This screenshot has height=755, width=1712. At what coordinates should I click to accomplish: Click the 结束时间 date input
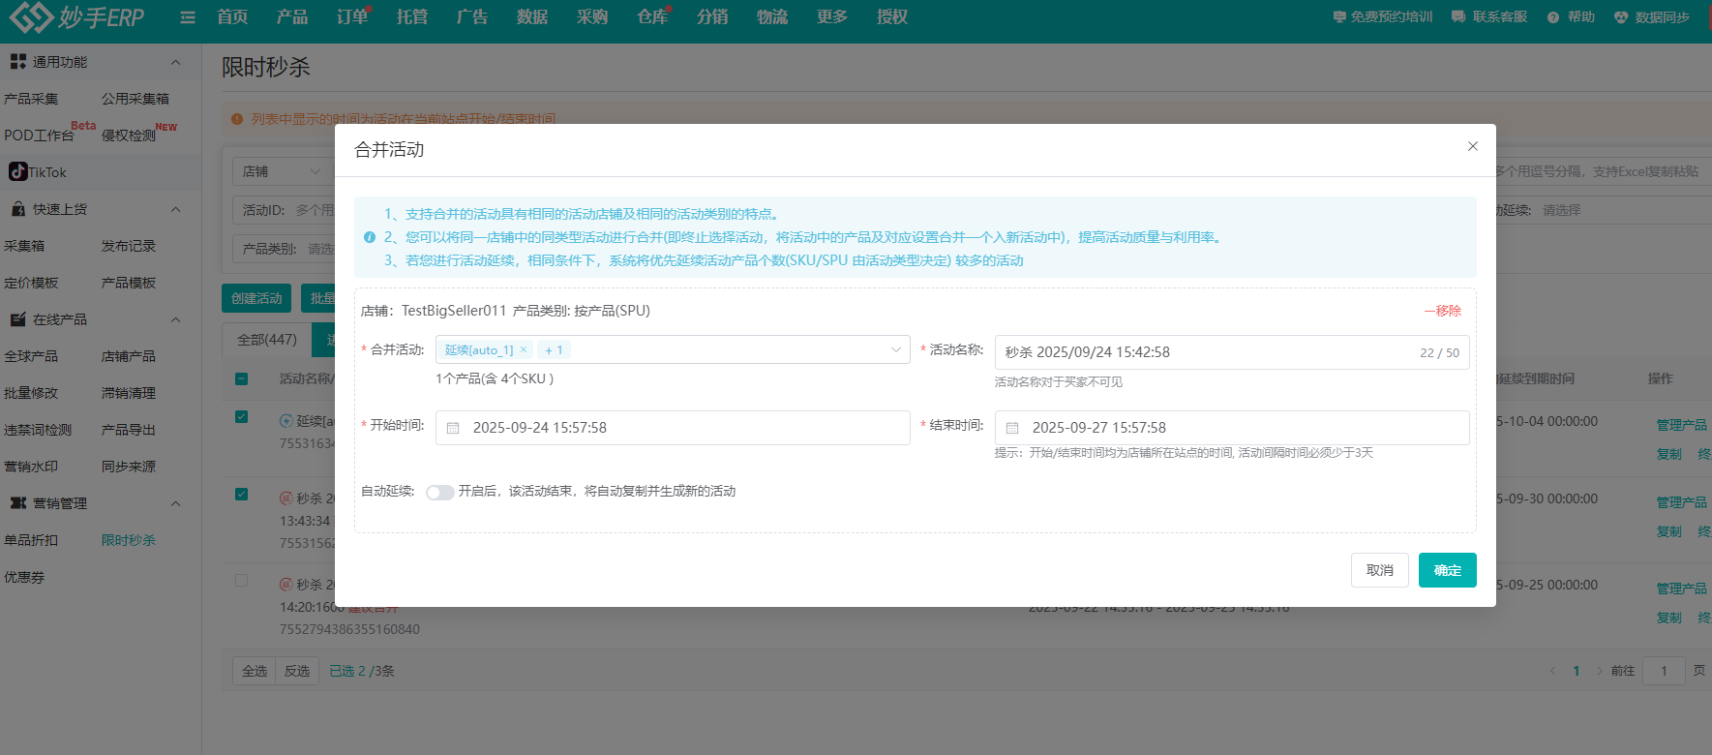click(1232, 428)
